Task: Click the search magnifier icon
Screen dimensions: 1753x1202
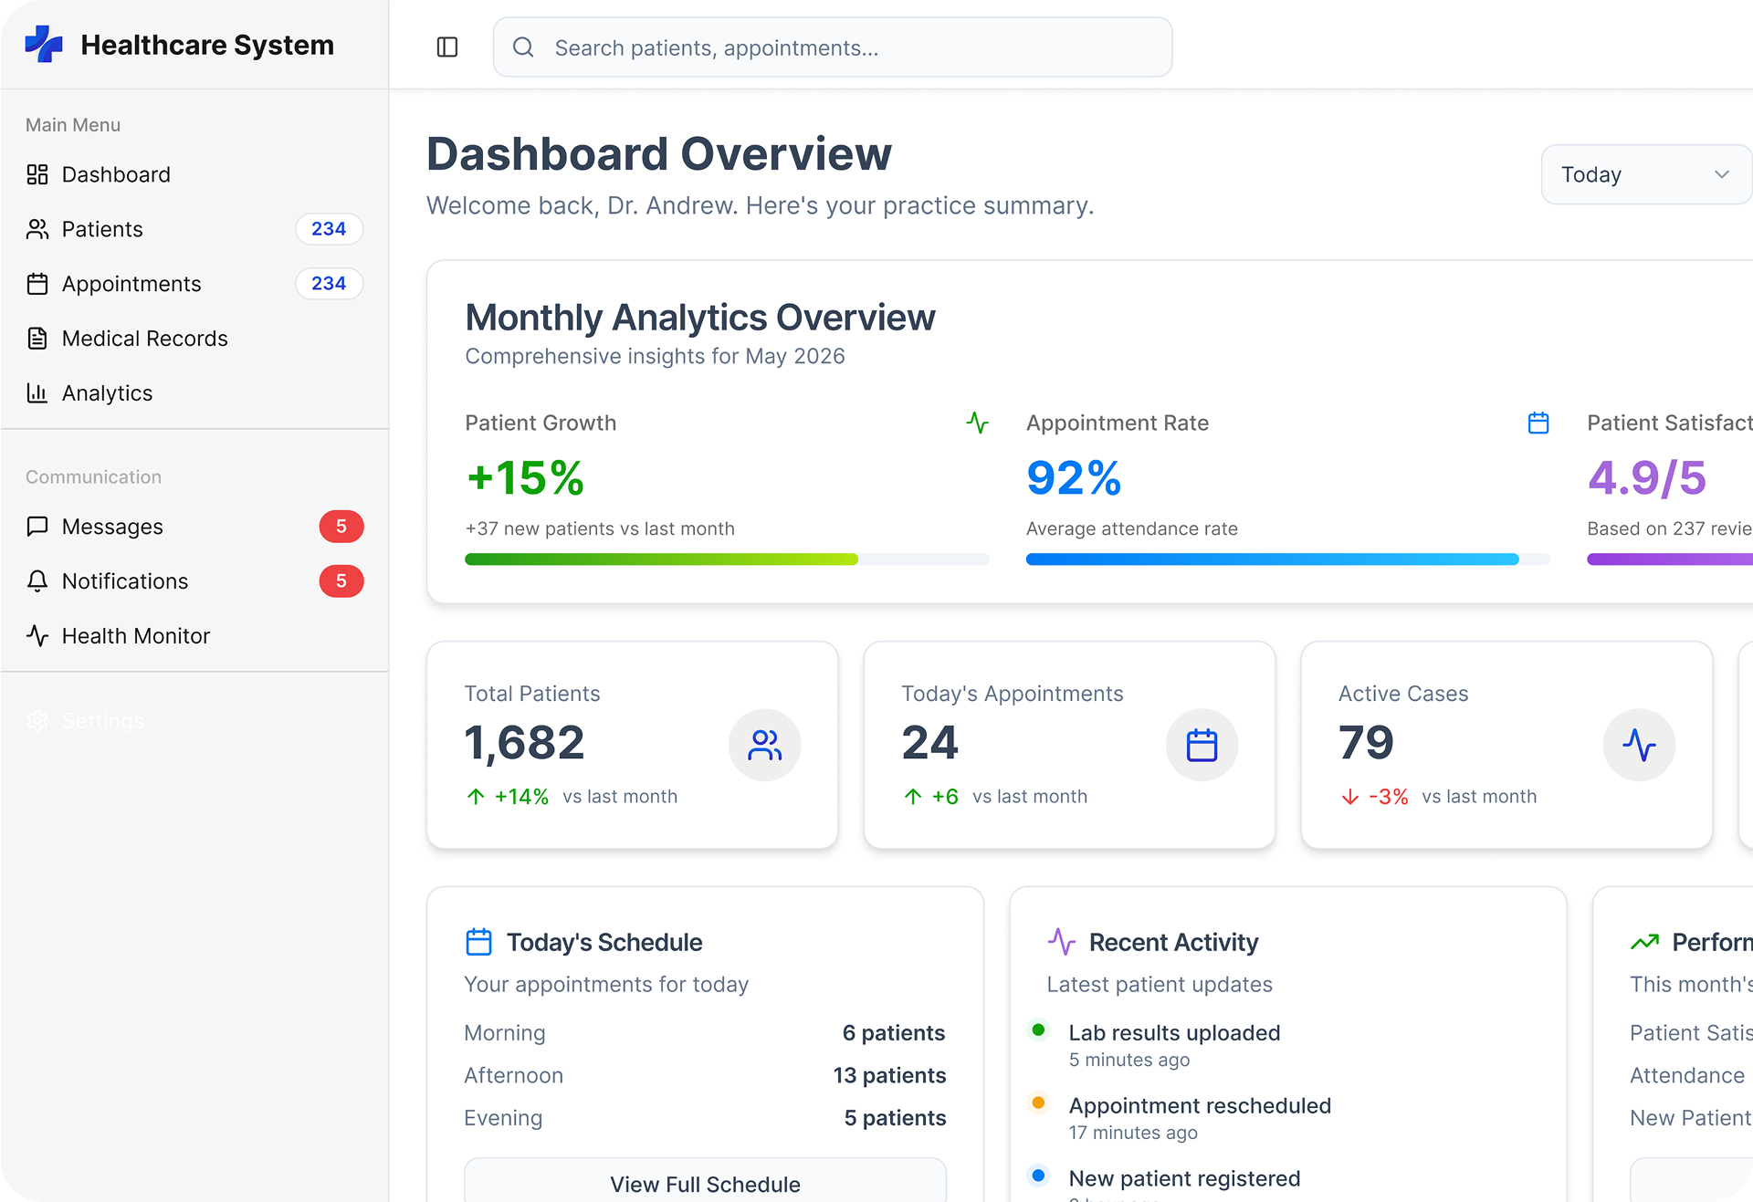Action: point(523,47)
